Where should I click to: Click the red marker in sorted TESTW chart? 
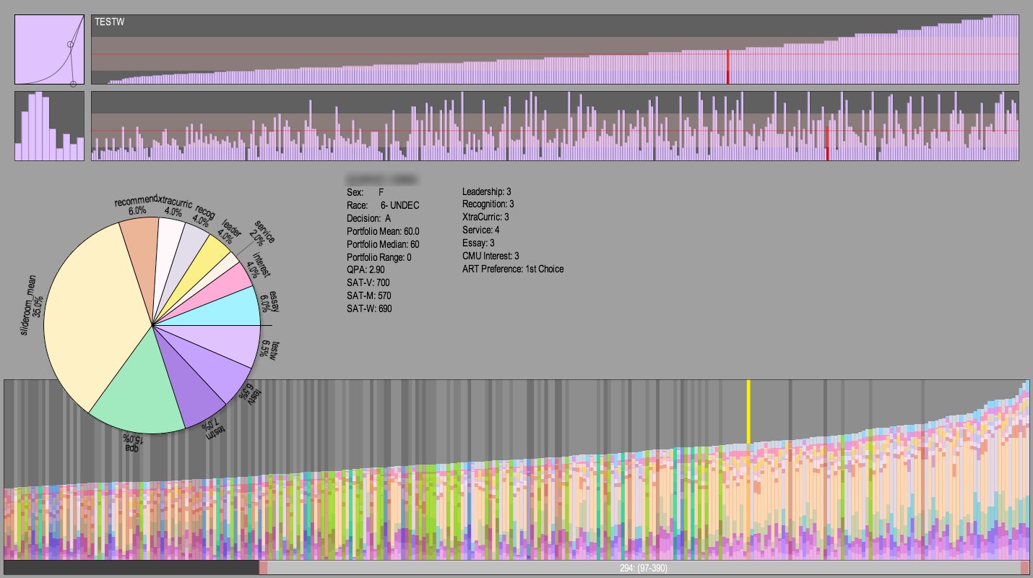[x=727, y=67]
